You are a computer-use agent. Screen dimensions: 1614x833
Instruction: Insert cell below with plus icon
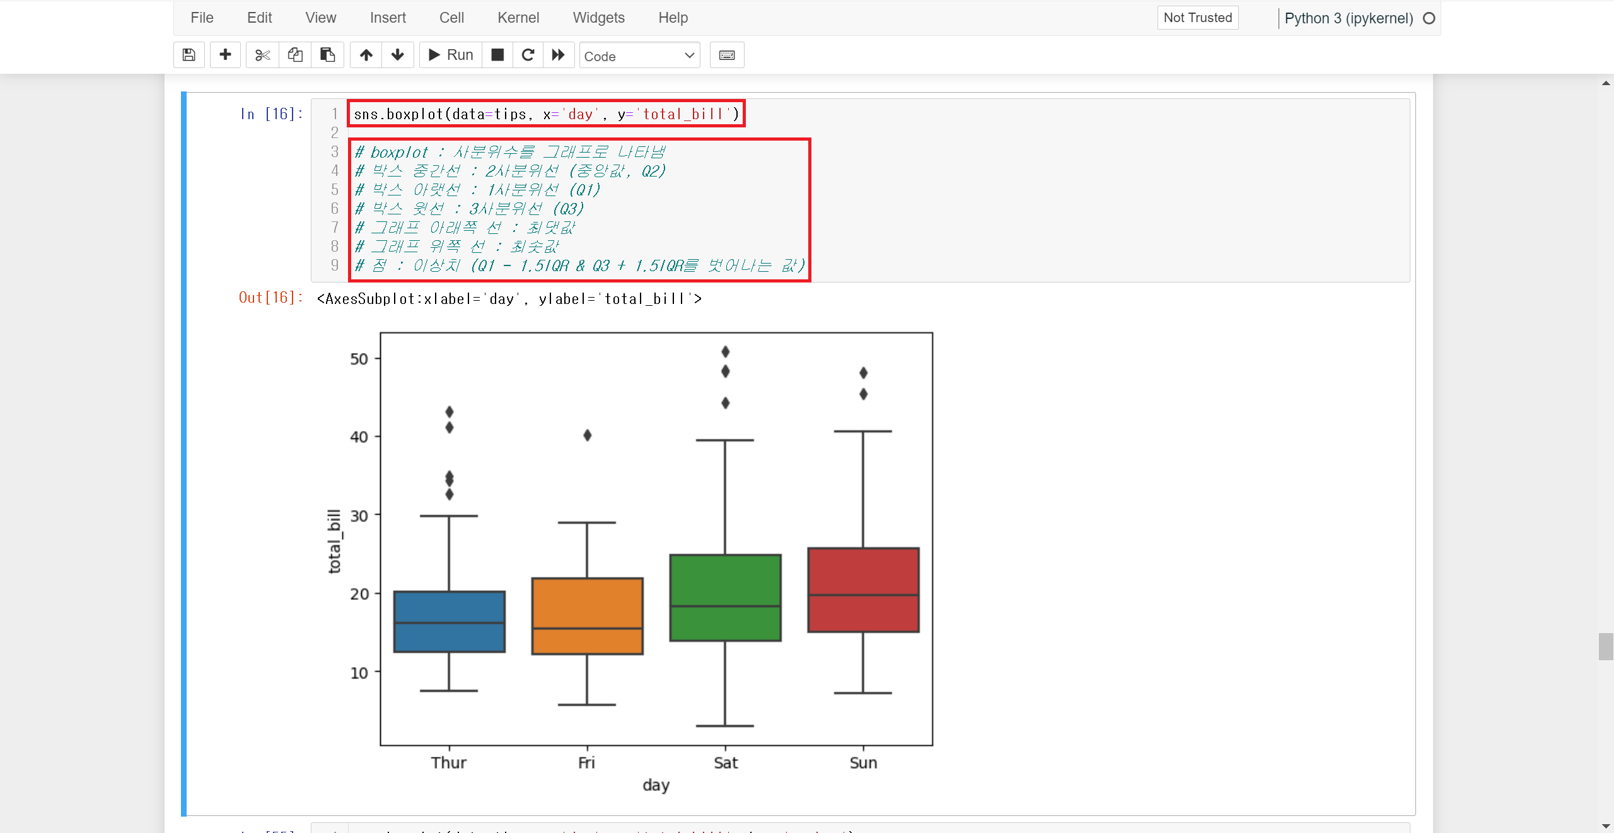tap(225, 55)
